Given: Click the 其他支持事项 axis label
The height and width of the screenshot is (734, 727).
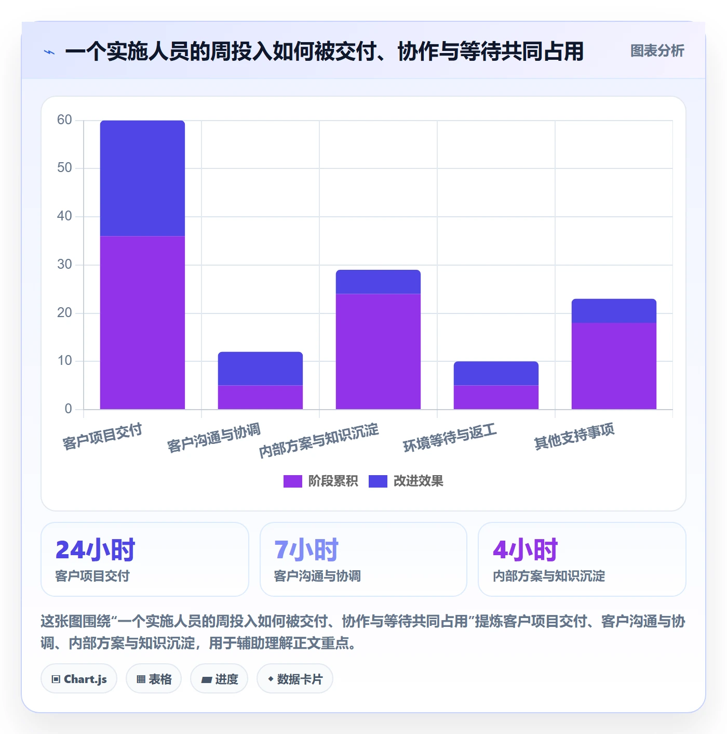Looking at the screenshot, I should point(574,437).
